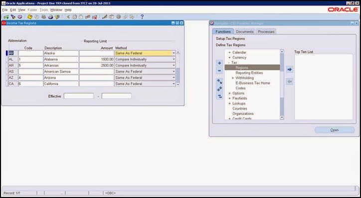Expand the Withholding tree node
Image resolution: width=361 pixels, height=198 pixels.
point(233,78)
